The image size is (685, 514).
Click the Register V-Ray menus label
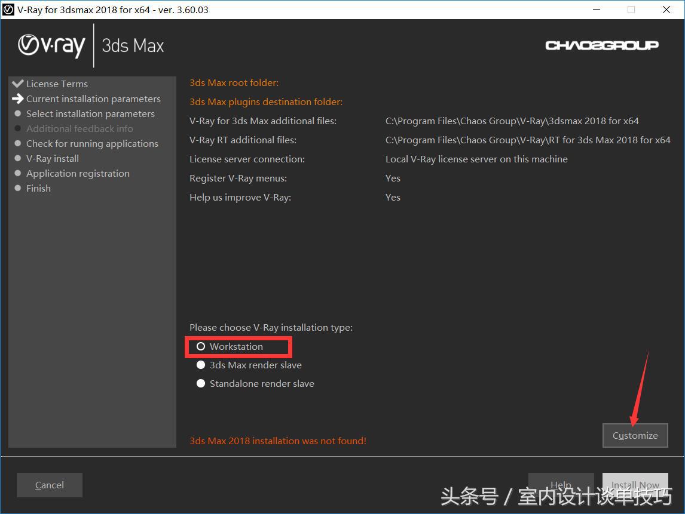pos(238,178)
